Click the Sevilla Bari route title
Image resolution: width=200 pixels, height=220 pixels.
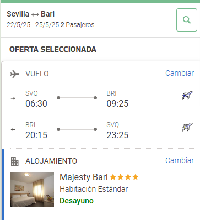(x=31, y=14)
